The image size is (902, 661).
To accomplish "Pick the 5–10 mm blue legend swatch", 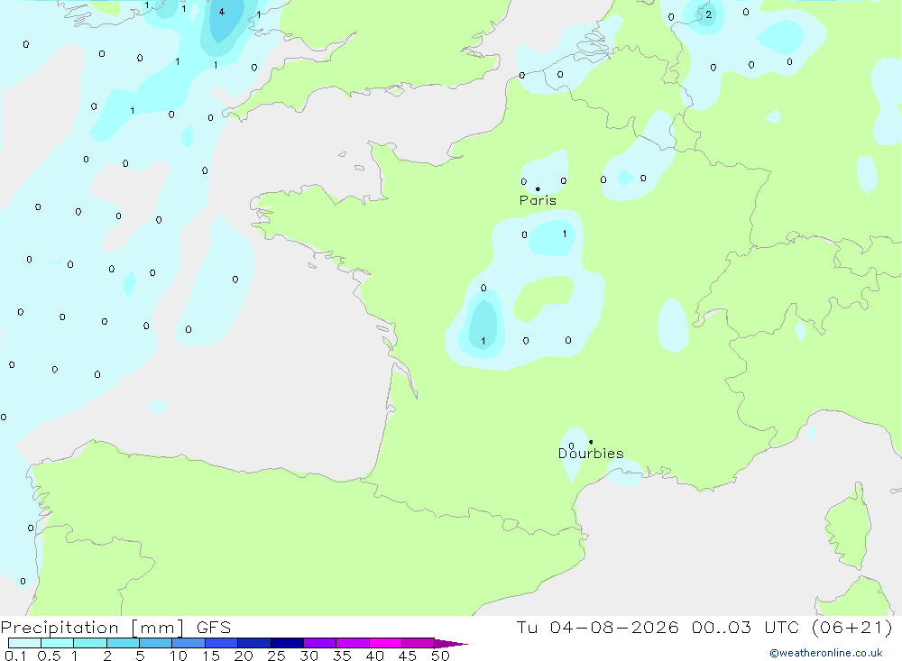I will 155,643.
